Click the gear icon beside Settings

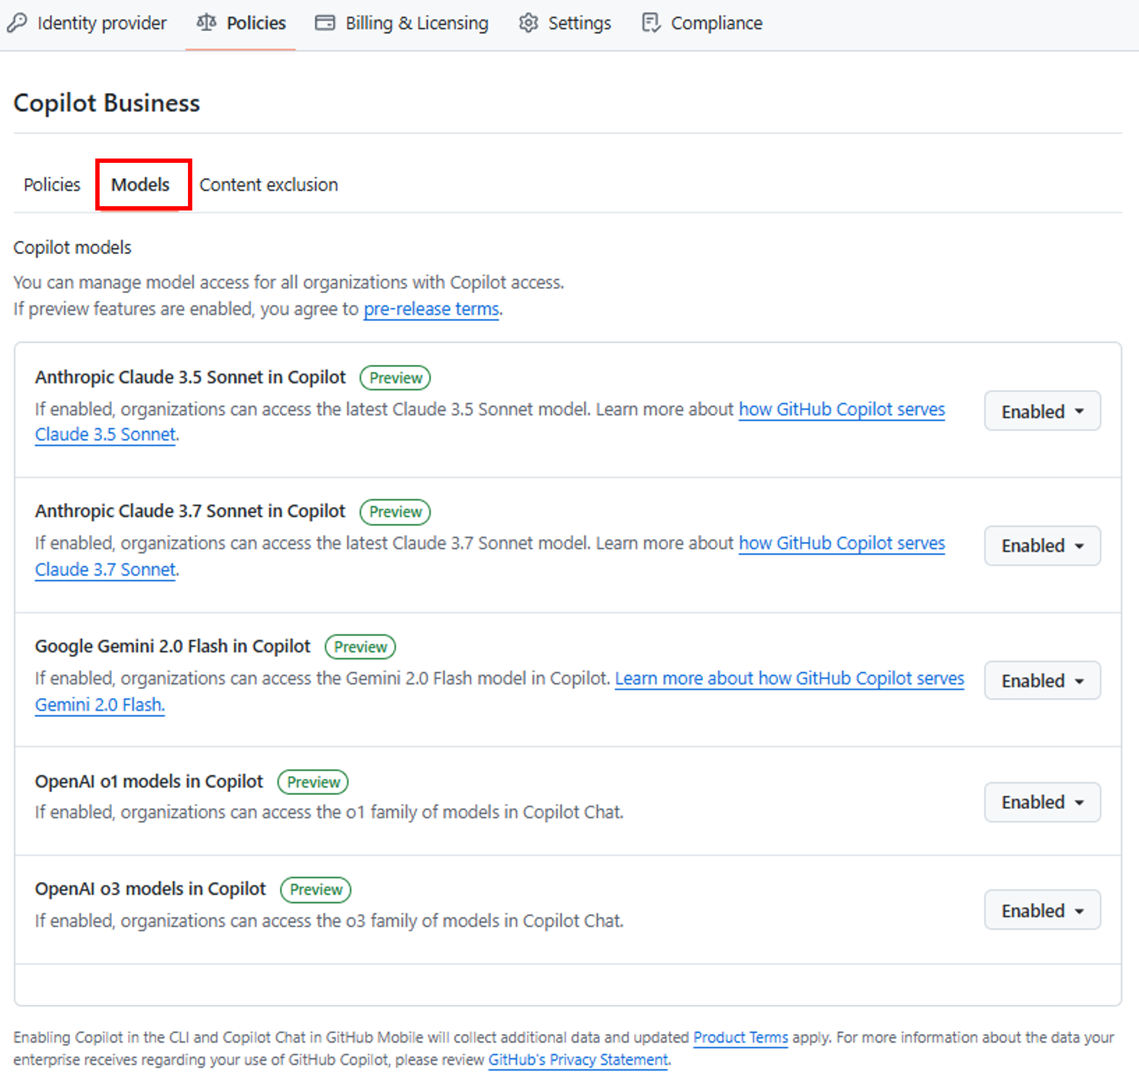pos(528,23)
